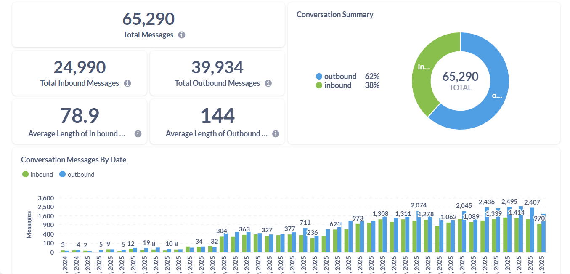Click the bar labeled 377
The width and height of the screenshot is (570, 274).
click(290, 243)
